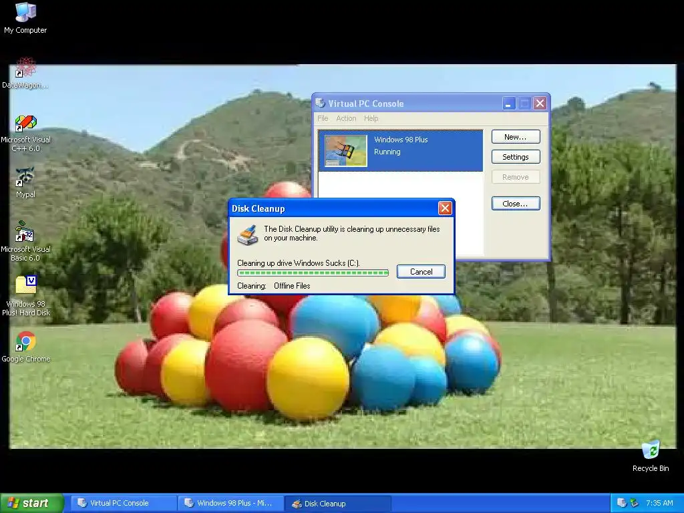
Task: Click the 'Running' status text of Windows 98 Plus
Action: [387, 152]
